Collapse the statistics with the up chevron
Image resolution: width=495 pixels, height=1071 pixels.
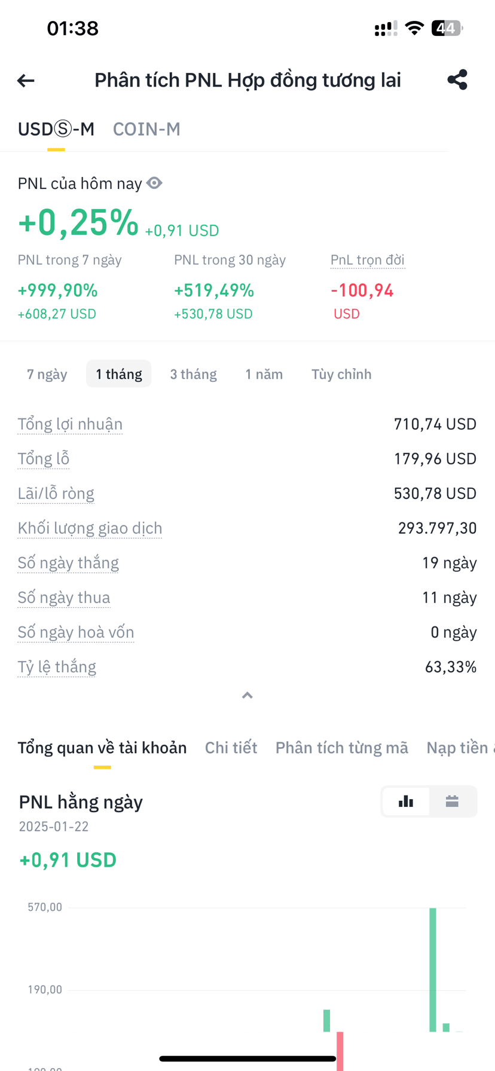[247, 695]
